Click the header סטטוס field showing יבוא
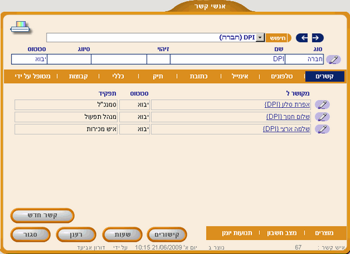350x254 pixels. [29, 60]
